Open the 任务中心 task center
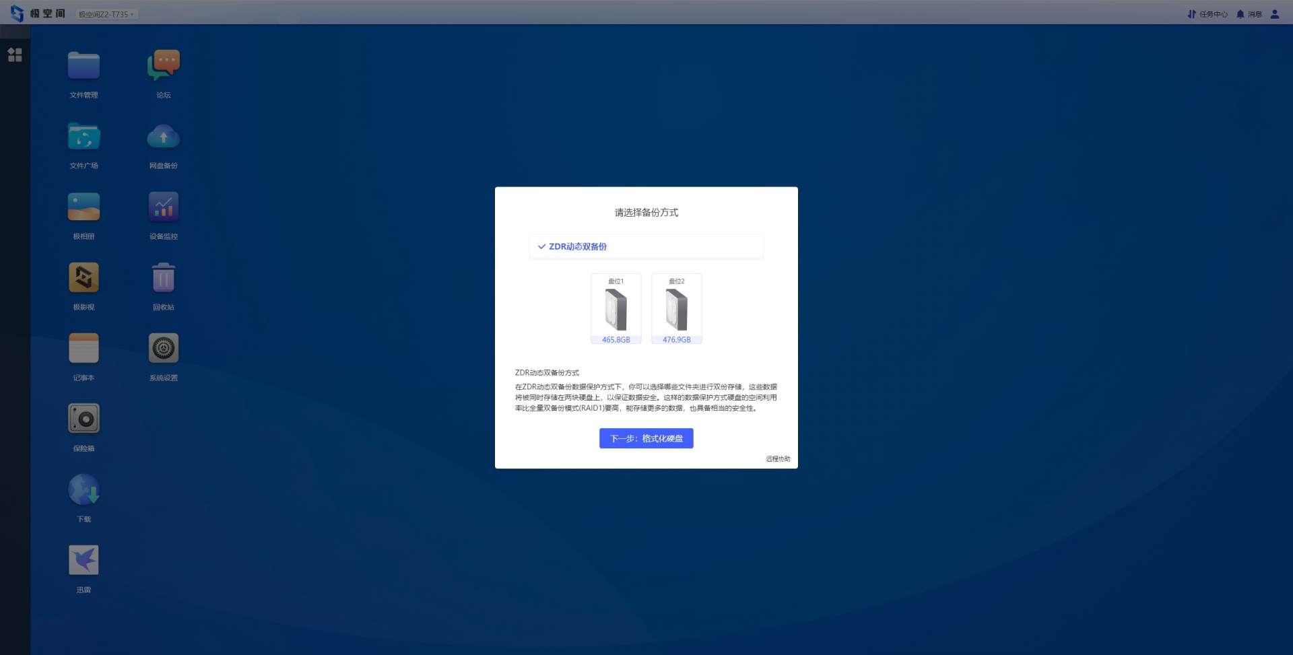1293x655 pixels. pos(1207,14)
